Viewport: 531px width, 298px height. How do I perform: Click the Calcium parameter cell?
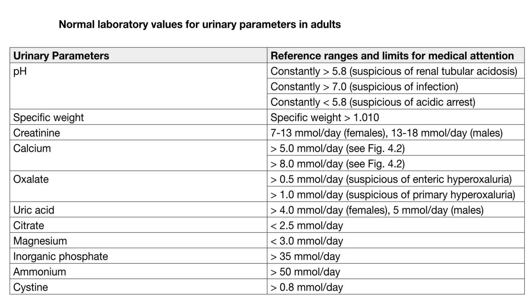(x=138, y=155)
